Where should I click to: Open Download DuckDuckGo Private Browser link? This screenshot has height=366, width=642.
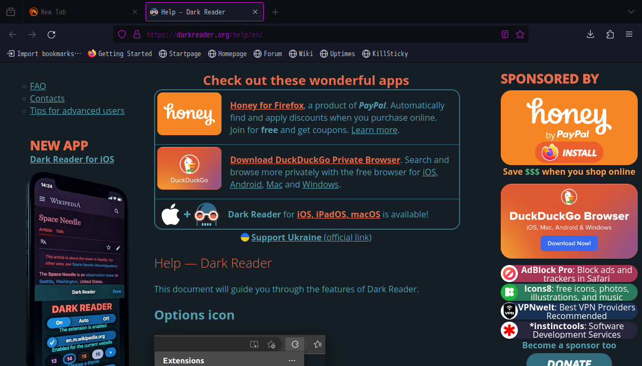coord(315,160)
